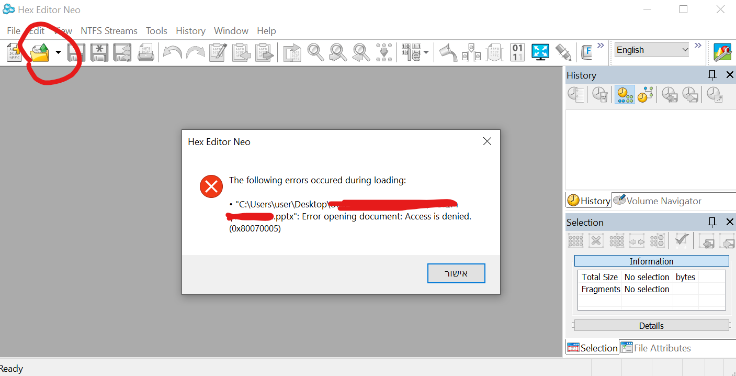
Task: Collapse the Information section header
Action: (651, 261)
